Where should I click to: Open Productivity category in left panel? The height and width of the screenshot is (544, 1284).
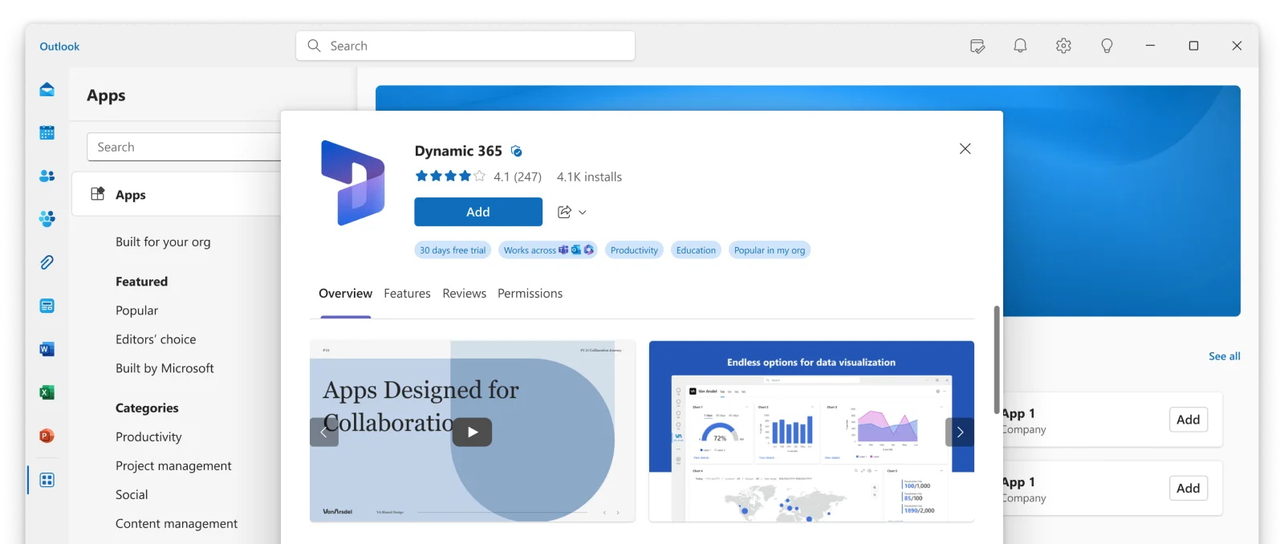tap(148, 436)
